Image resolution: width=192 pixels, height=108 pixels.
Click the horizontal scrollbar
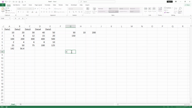(151, 104)
